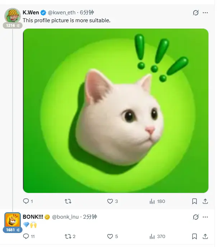Enlarge the white cat image
The height and width of the screenshot is (247, 217).
(116, 110)
